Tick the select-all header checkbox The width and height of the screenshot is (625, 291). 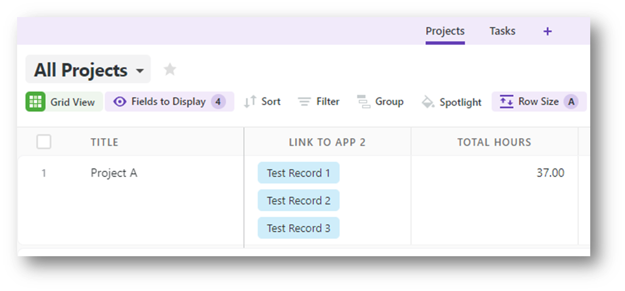[x=44, y=142]
